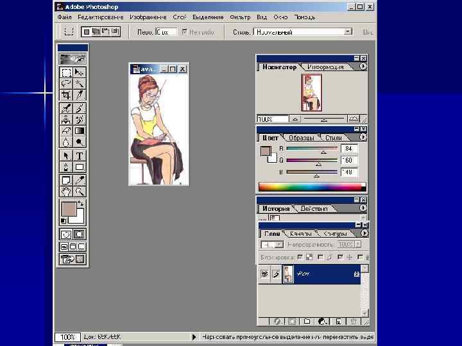The image size is (462, 346).
Task: Click the trash icon in Layers panel
Action: 354,322
